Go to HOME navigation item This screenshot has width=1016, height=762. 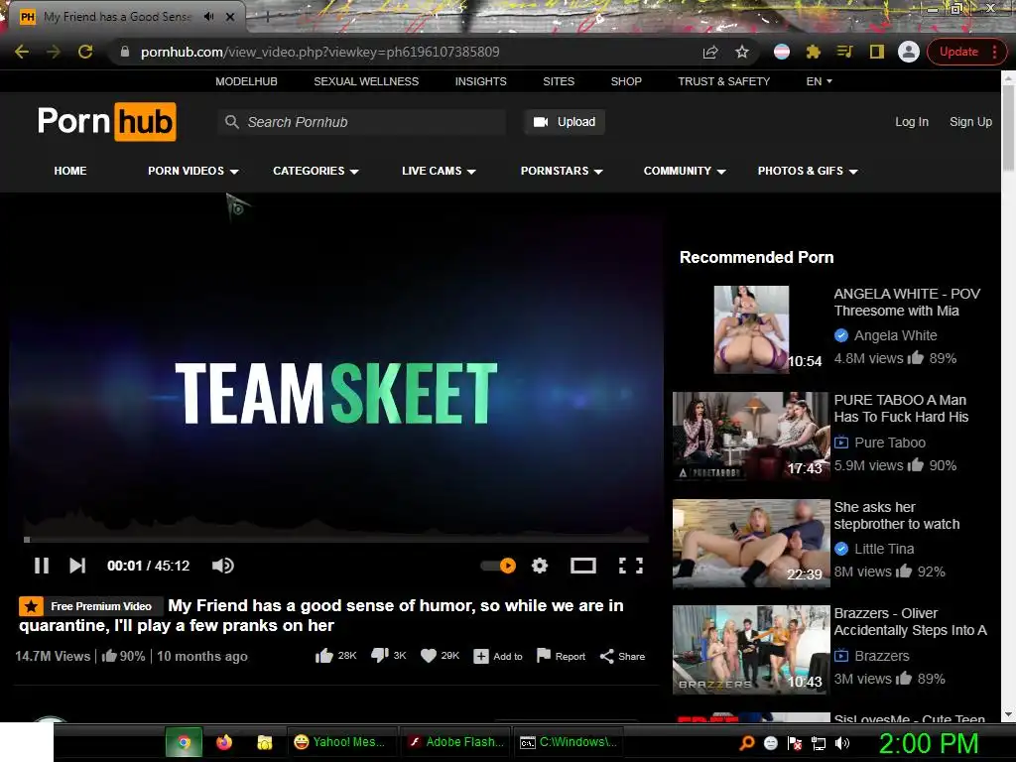[70, 171]
